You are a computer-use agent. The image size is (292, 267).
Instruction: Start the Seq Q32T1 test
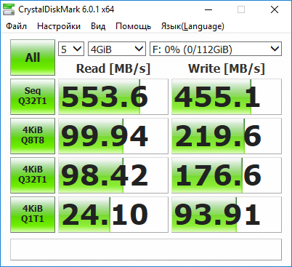point(33,97)
